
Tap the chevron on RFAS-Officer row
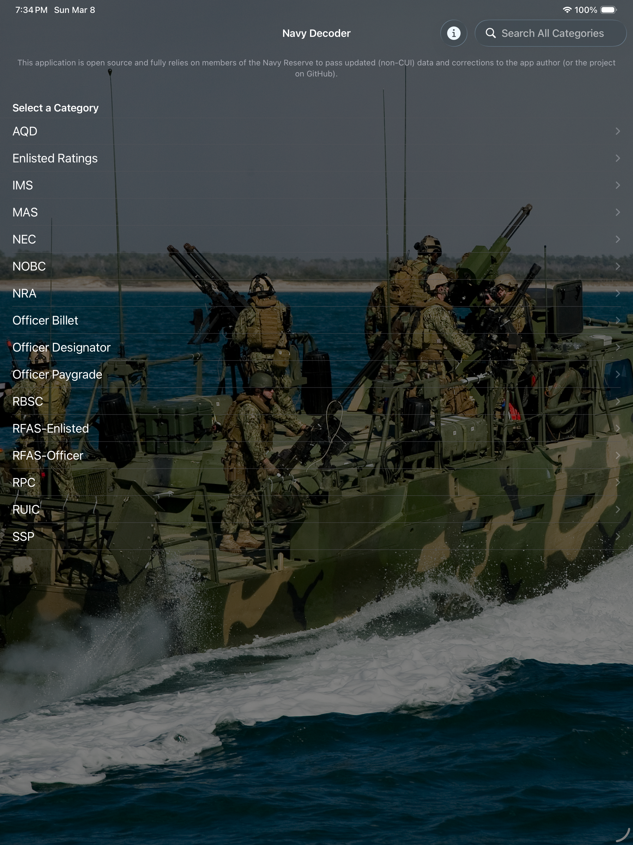(618, 455)
